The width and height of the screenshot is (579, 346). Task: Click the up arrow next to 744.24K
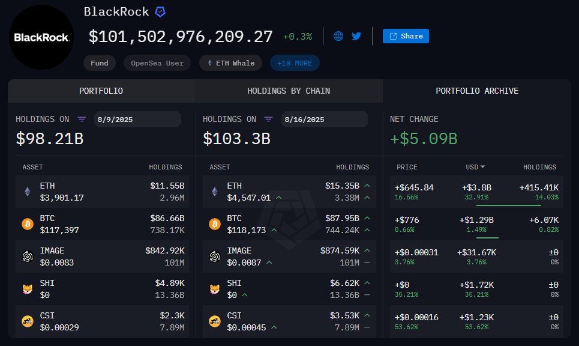367,230
